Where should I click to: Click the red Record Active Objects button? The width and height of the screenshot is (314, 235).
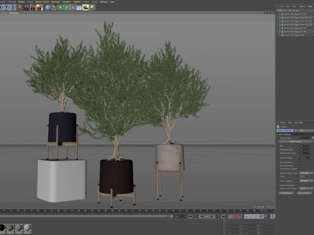click(235, 216)
